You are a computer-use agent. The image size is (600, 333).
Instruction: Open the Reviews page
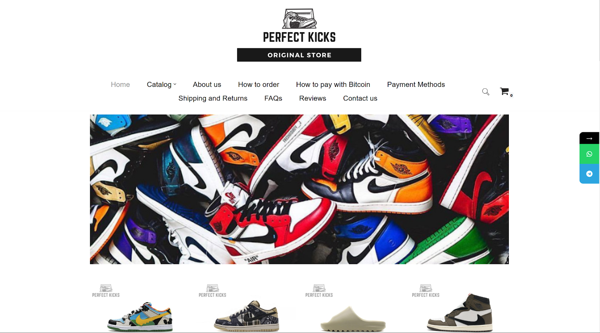[313, 99]
